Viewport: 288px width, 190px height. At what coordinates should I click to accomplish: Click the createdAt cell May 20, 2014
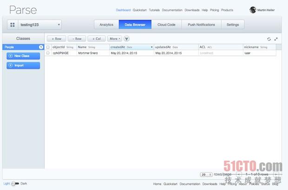click(131, 53)
